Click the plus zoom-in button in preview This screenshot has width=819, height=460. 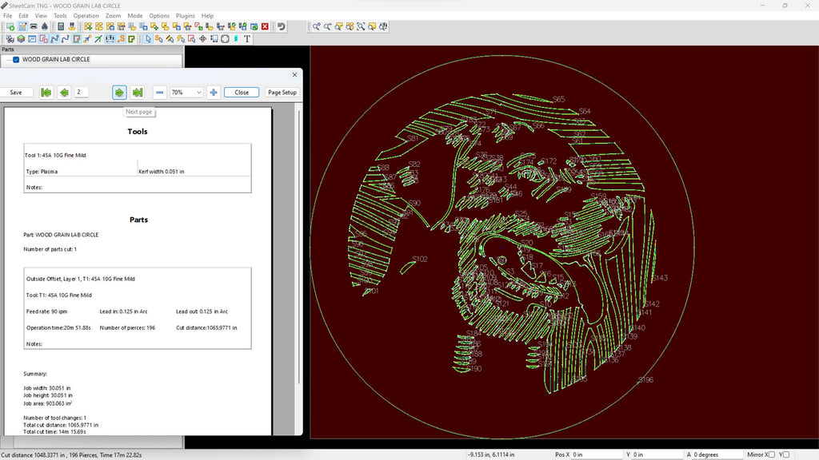tap(213, 93)
